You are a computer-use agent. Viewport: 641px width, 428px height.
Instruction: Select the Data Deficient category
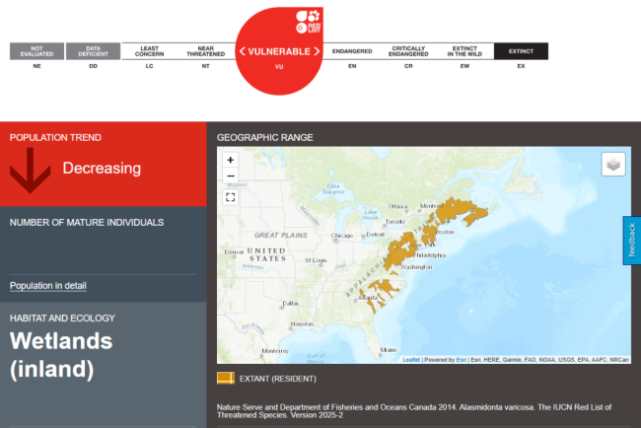93,51
